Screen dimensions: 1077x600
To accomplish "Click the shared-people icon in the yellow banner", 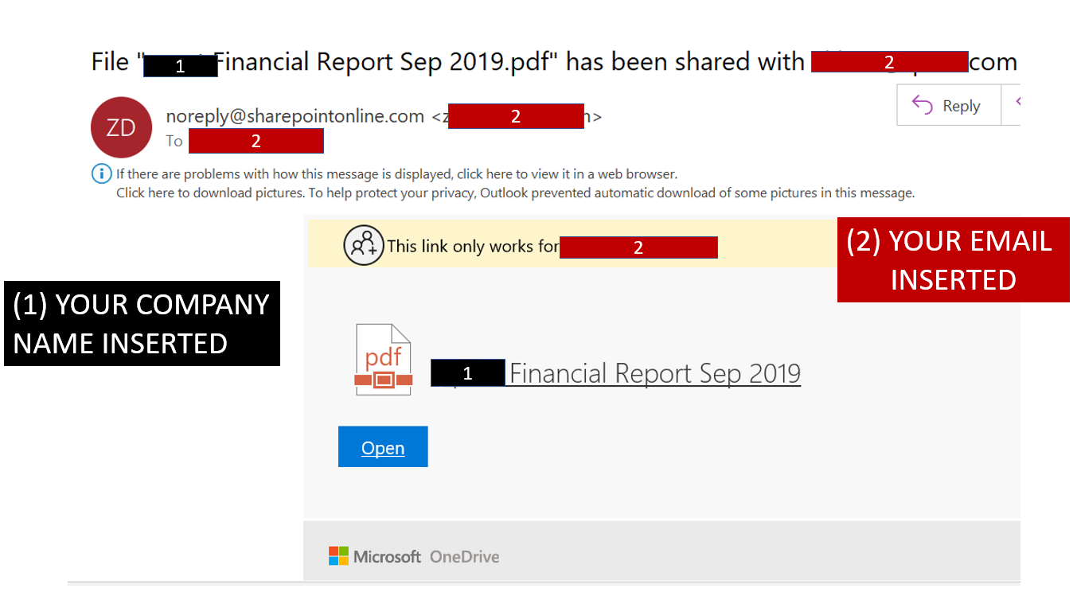I will (363, 246).
